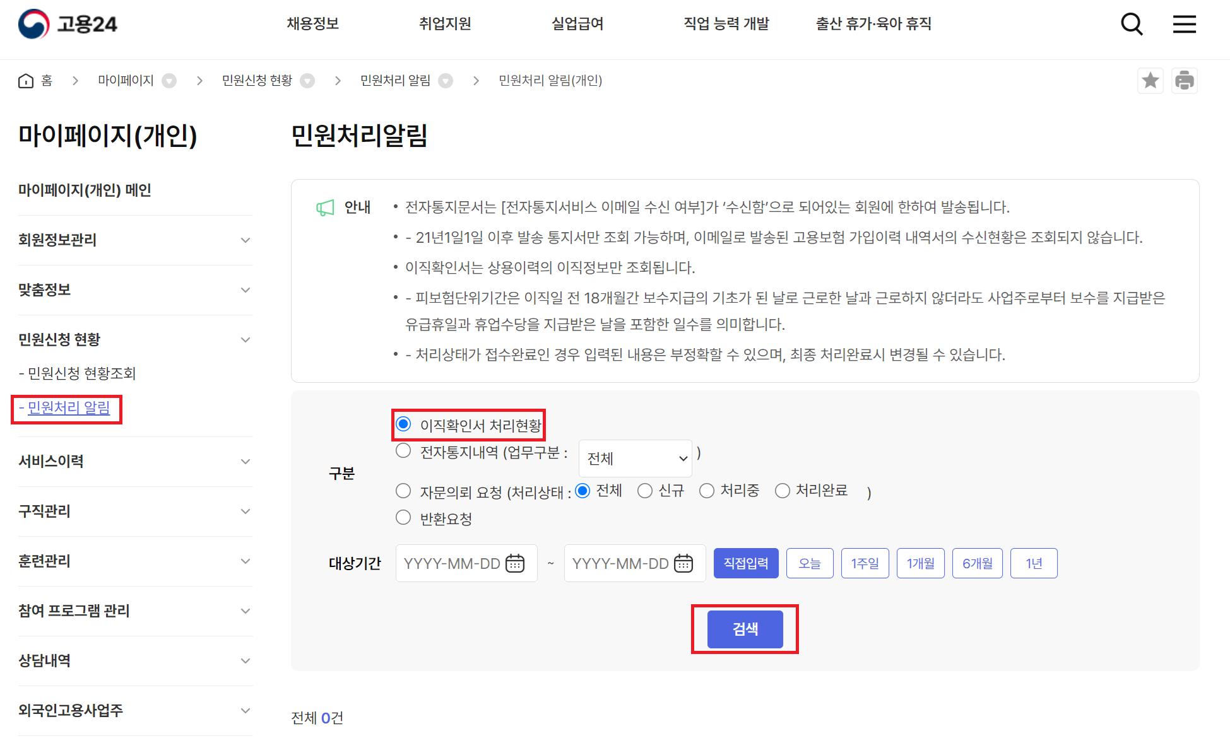Select 반환요청 radio button

click(403, 518)
